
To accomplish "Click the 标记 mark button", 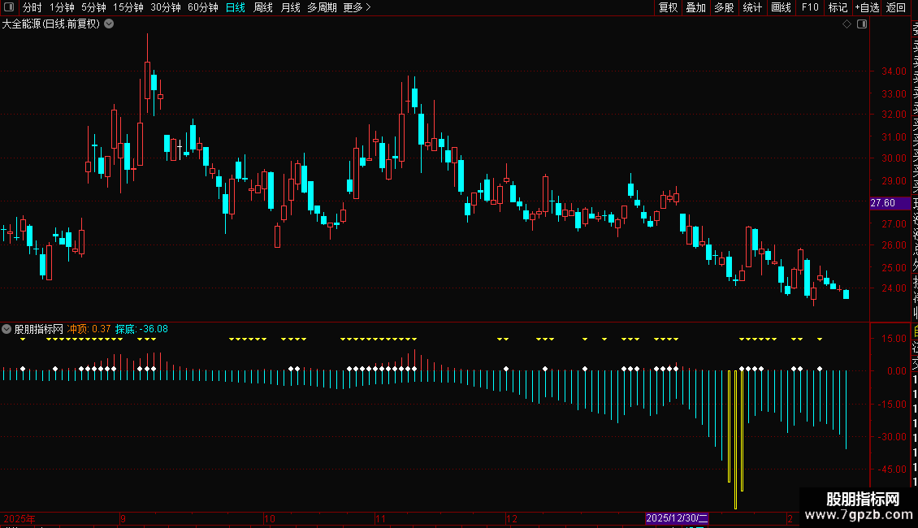I will pyautogui.click(x=838, y=7).
